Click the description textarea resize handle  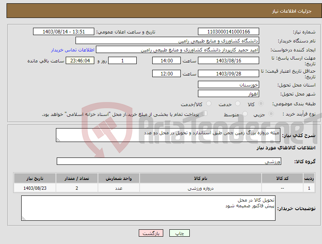pos(58,140)
